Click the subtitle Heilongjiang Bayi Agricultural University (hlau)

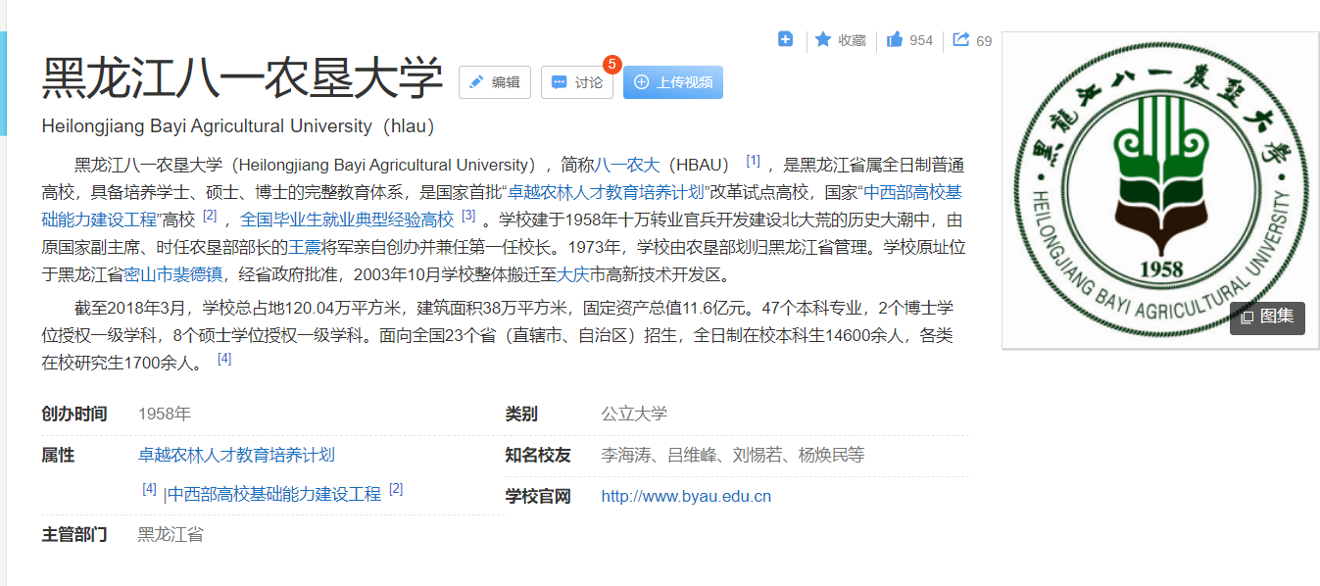(x=238, y=126)
